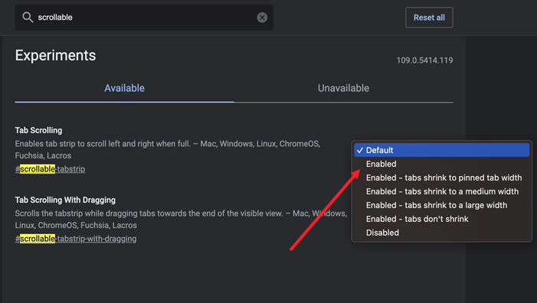Choose 'Enabled - tabs don't shrink'

tap(442, 219)
